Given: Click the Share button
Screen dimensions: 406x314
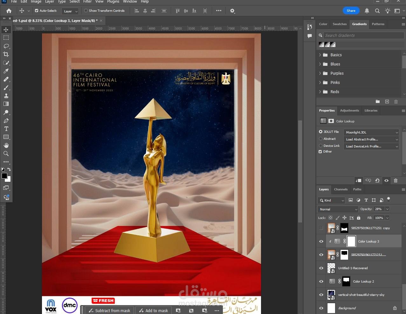Looking at the screenshot, I should (x=351, y=11).
